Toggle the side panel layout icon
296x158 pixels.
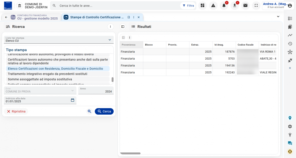[123, 27]
